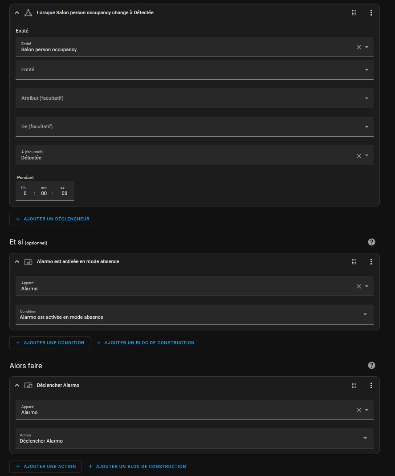Click the mm minutes field under Pendant

tap(44, 193)
